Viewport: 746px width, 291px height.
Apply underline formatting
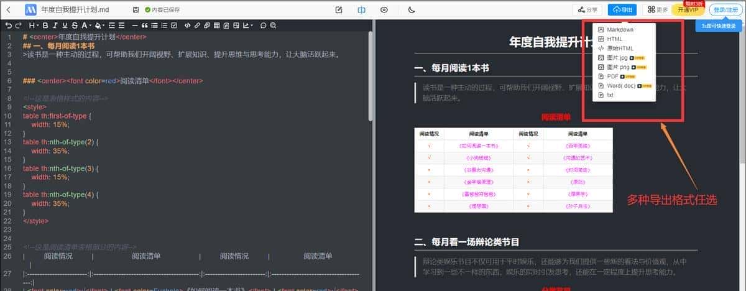click(x=65, y=25)
